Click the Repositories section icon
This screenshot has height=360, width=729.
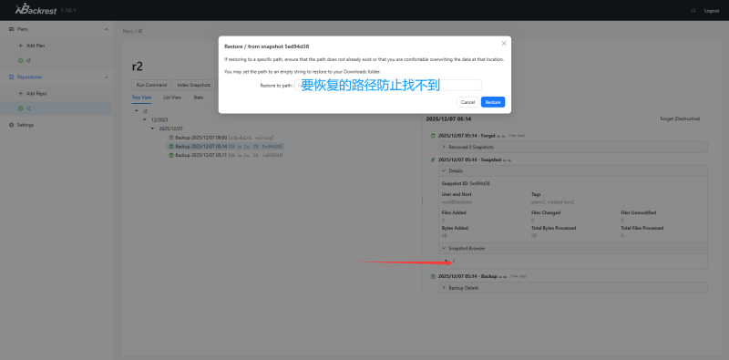click(x=12, y=77)
